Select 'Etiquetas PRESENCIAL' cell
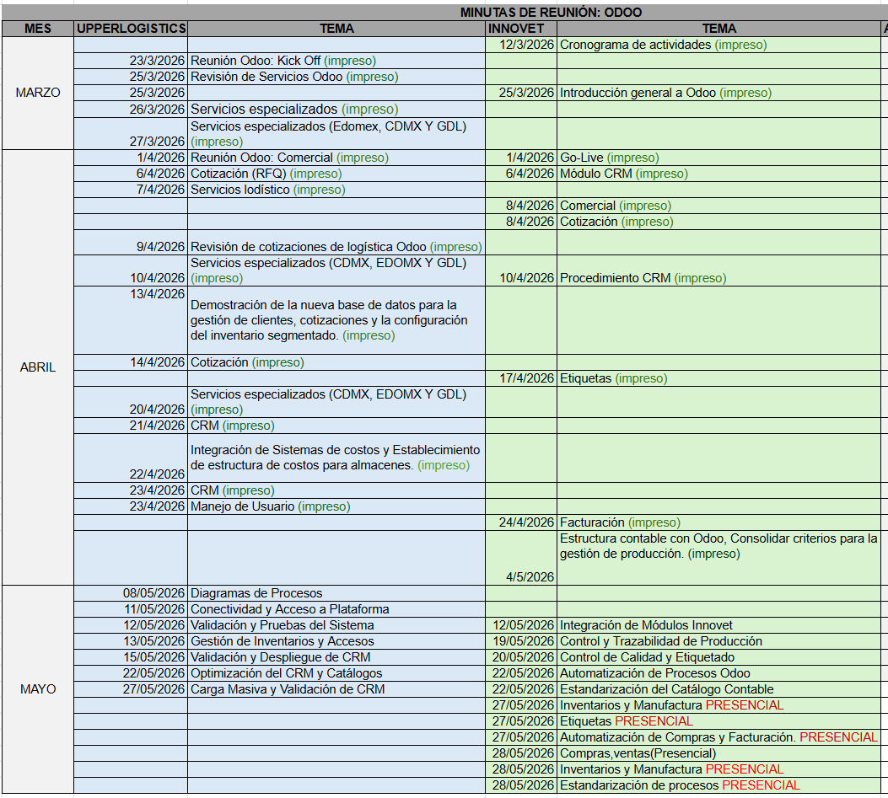This screenshot has width=888, height=798. pyautogui.click(x=718, y=721)
